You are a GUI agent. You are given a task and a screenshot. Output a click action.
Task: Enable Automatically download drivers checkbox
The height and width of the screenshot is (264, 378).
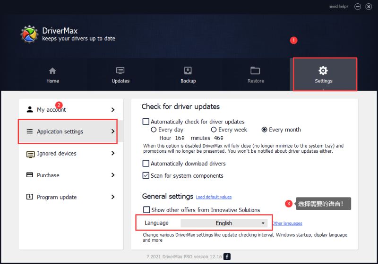click(146, 163)
